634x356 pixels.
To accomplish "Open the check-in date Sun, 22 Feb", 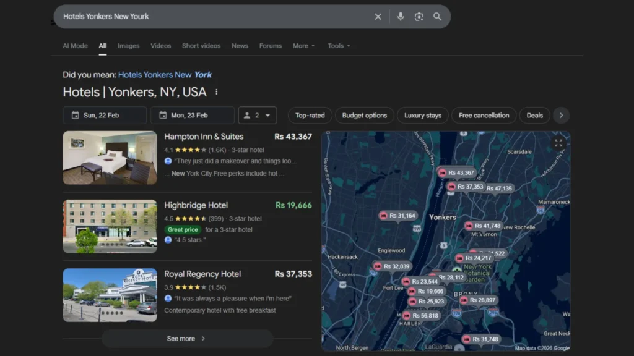I will (x=105, y=116).
